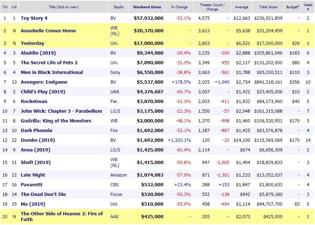The width and height of the screenshot is (315, 225).
Task: Open Anna (2019) title link
Action: pos(35,150)
